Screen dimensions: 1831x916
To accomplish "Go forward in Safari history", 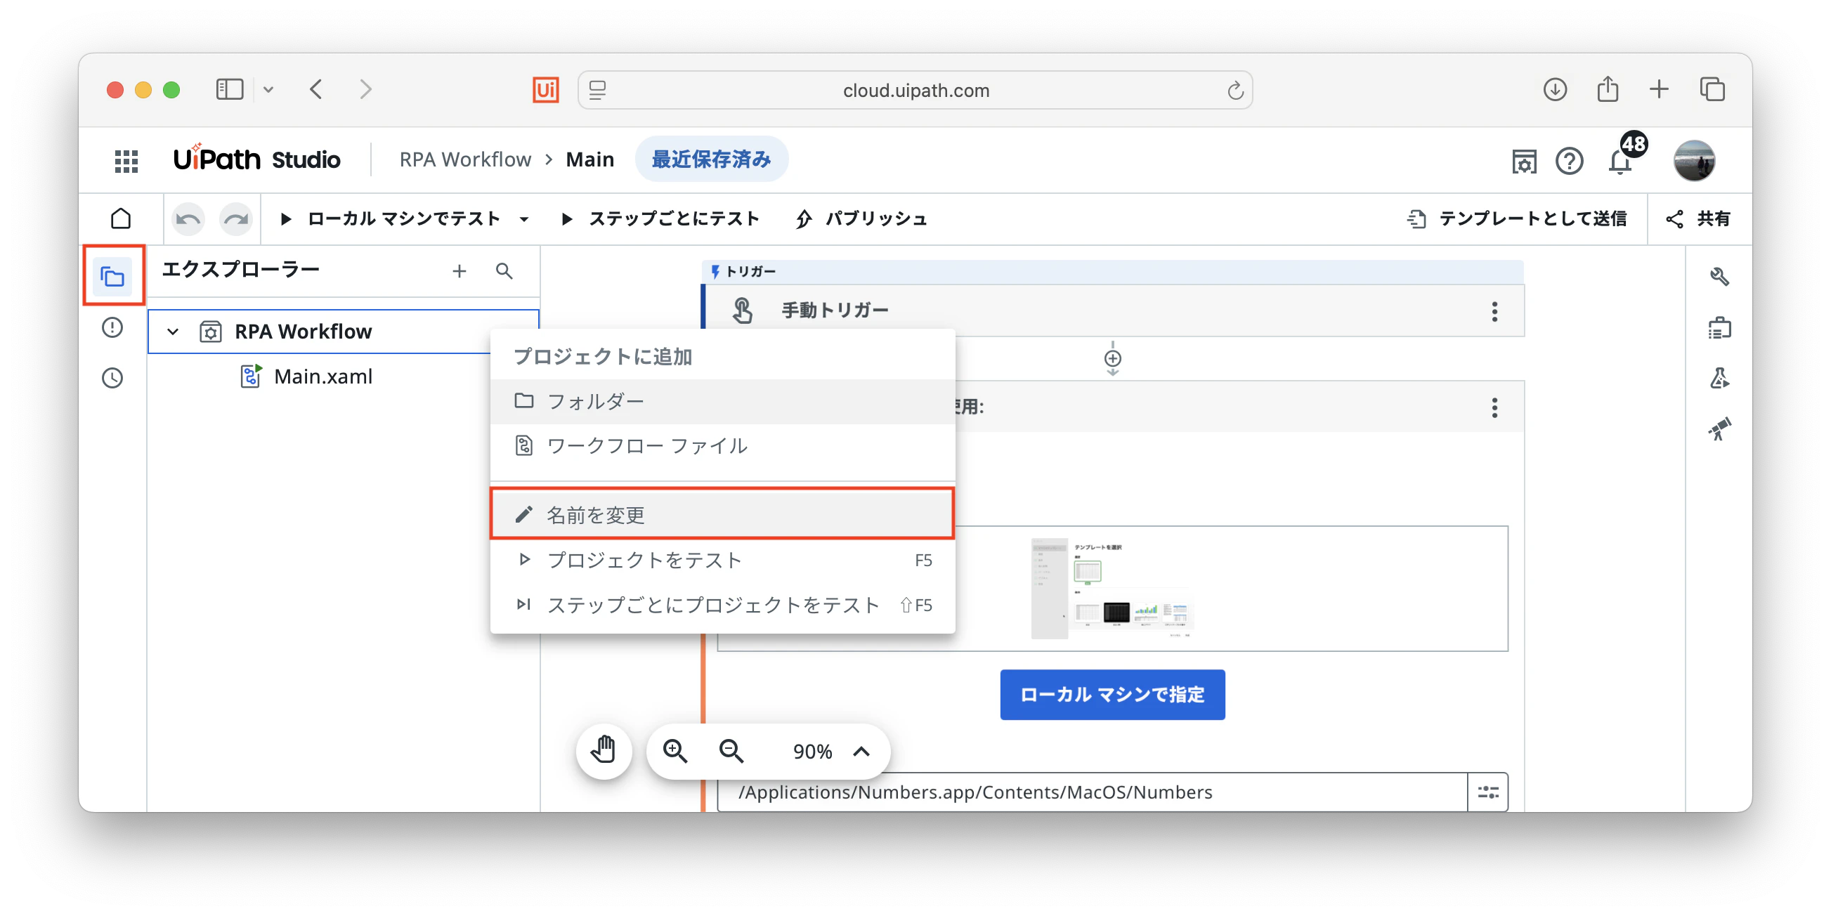I will coord(365,89).
